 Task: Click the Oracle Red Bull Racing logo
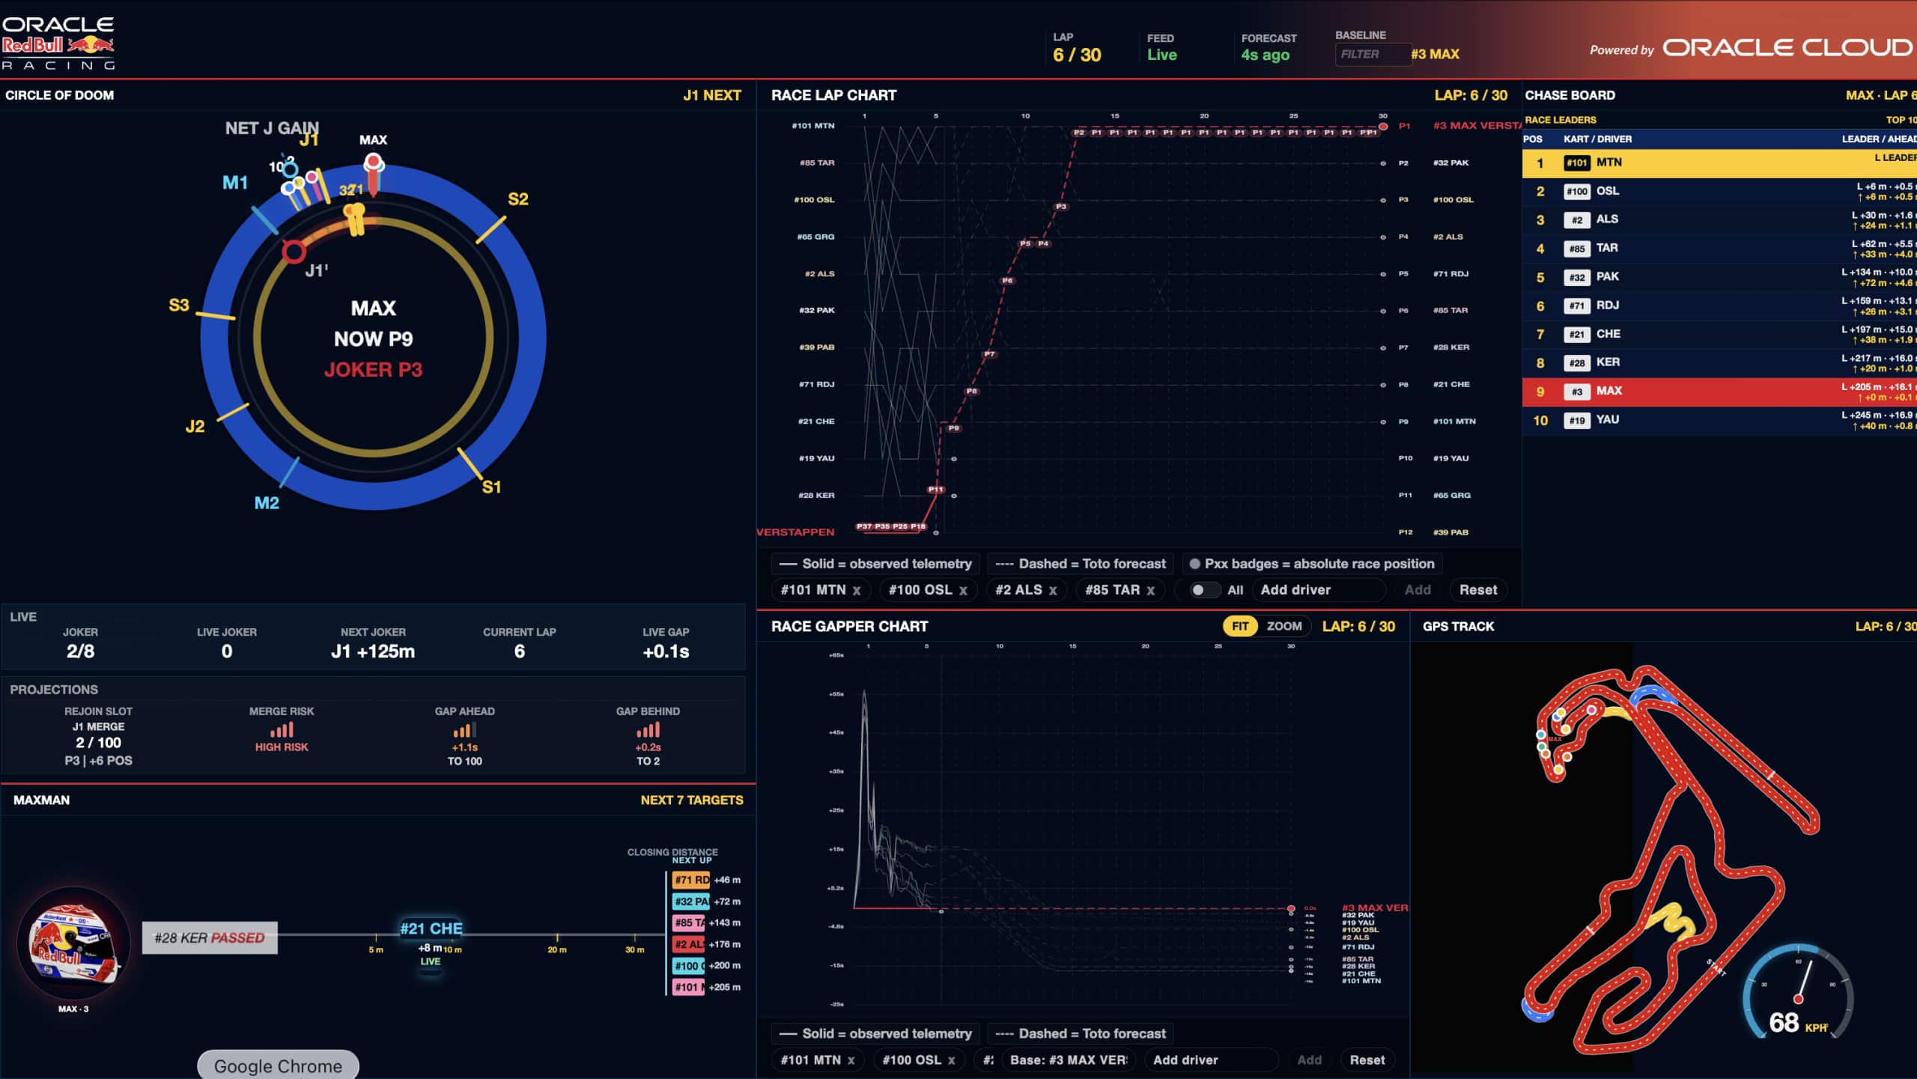tap(58, 43)
